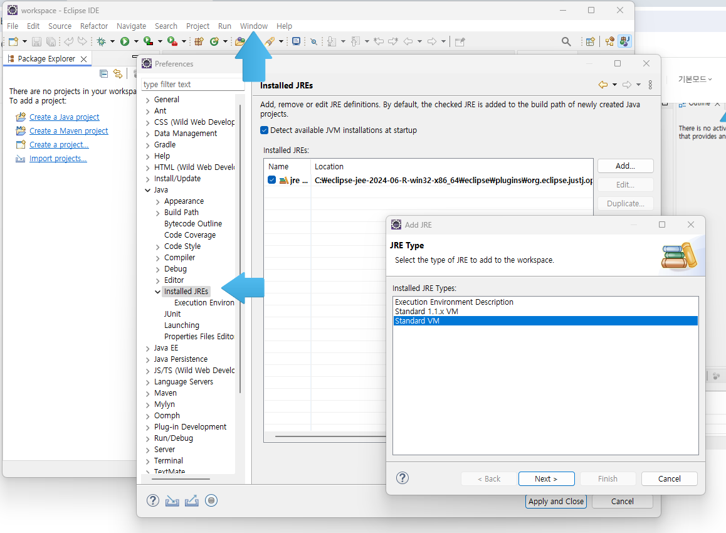Viewport: 726px width, 533px height.
Task: Select the JUnit preference item
Action: [172, 314]
